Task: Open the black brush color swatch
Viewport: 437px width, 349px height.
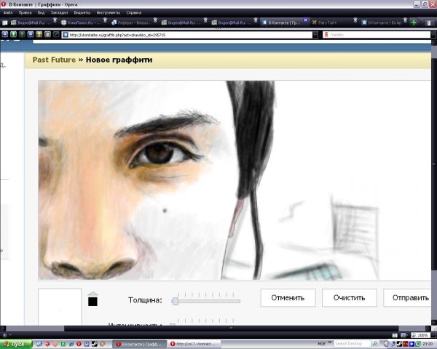Action: 92,301
